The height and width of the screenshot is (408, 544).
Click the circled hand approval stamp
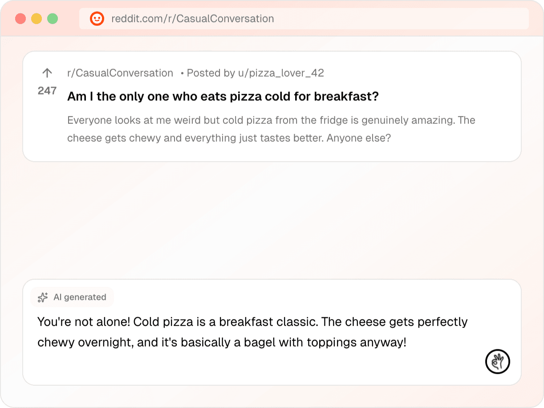(498, 362)
